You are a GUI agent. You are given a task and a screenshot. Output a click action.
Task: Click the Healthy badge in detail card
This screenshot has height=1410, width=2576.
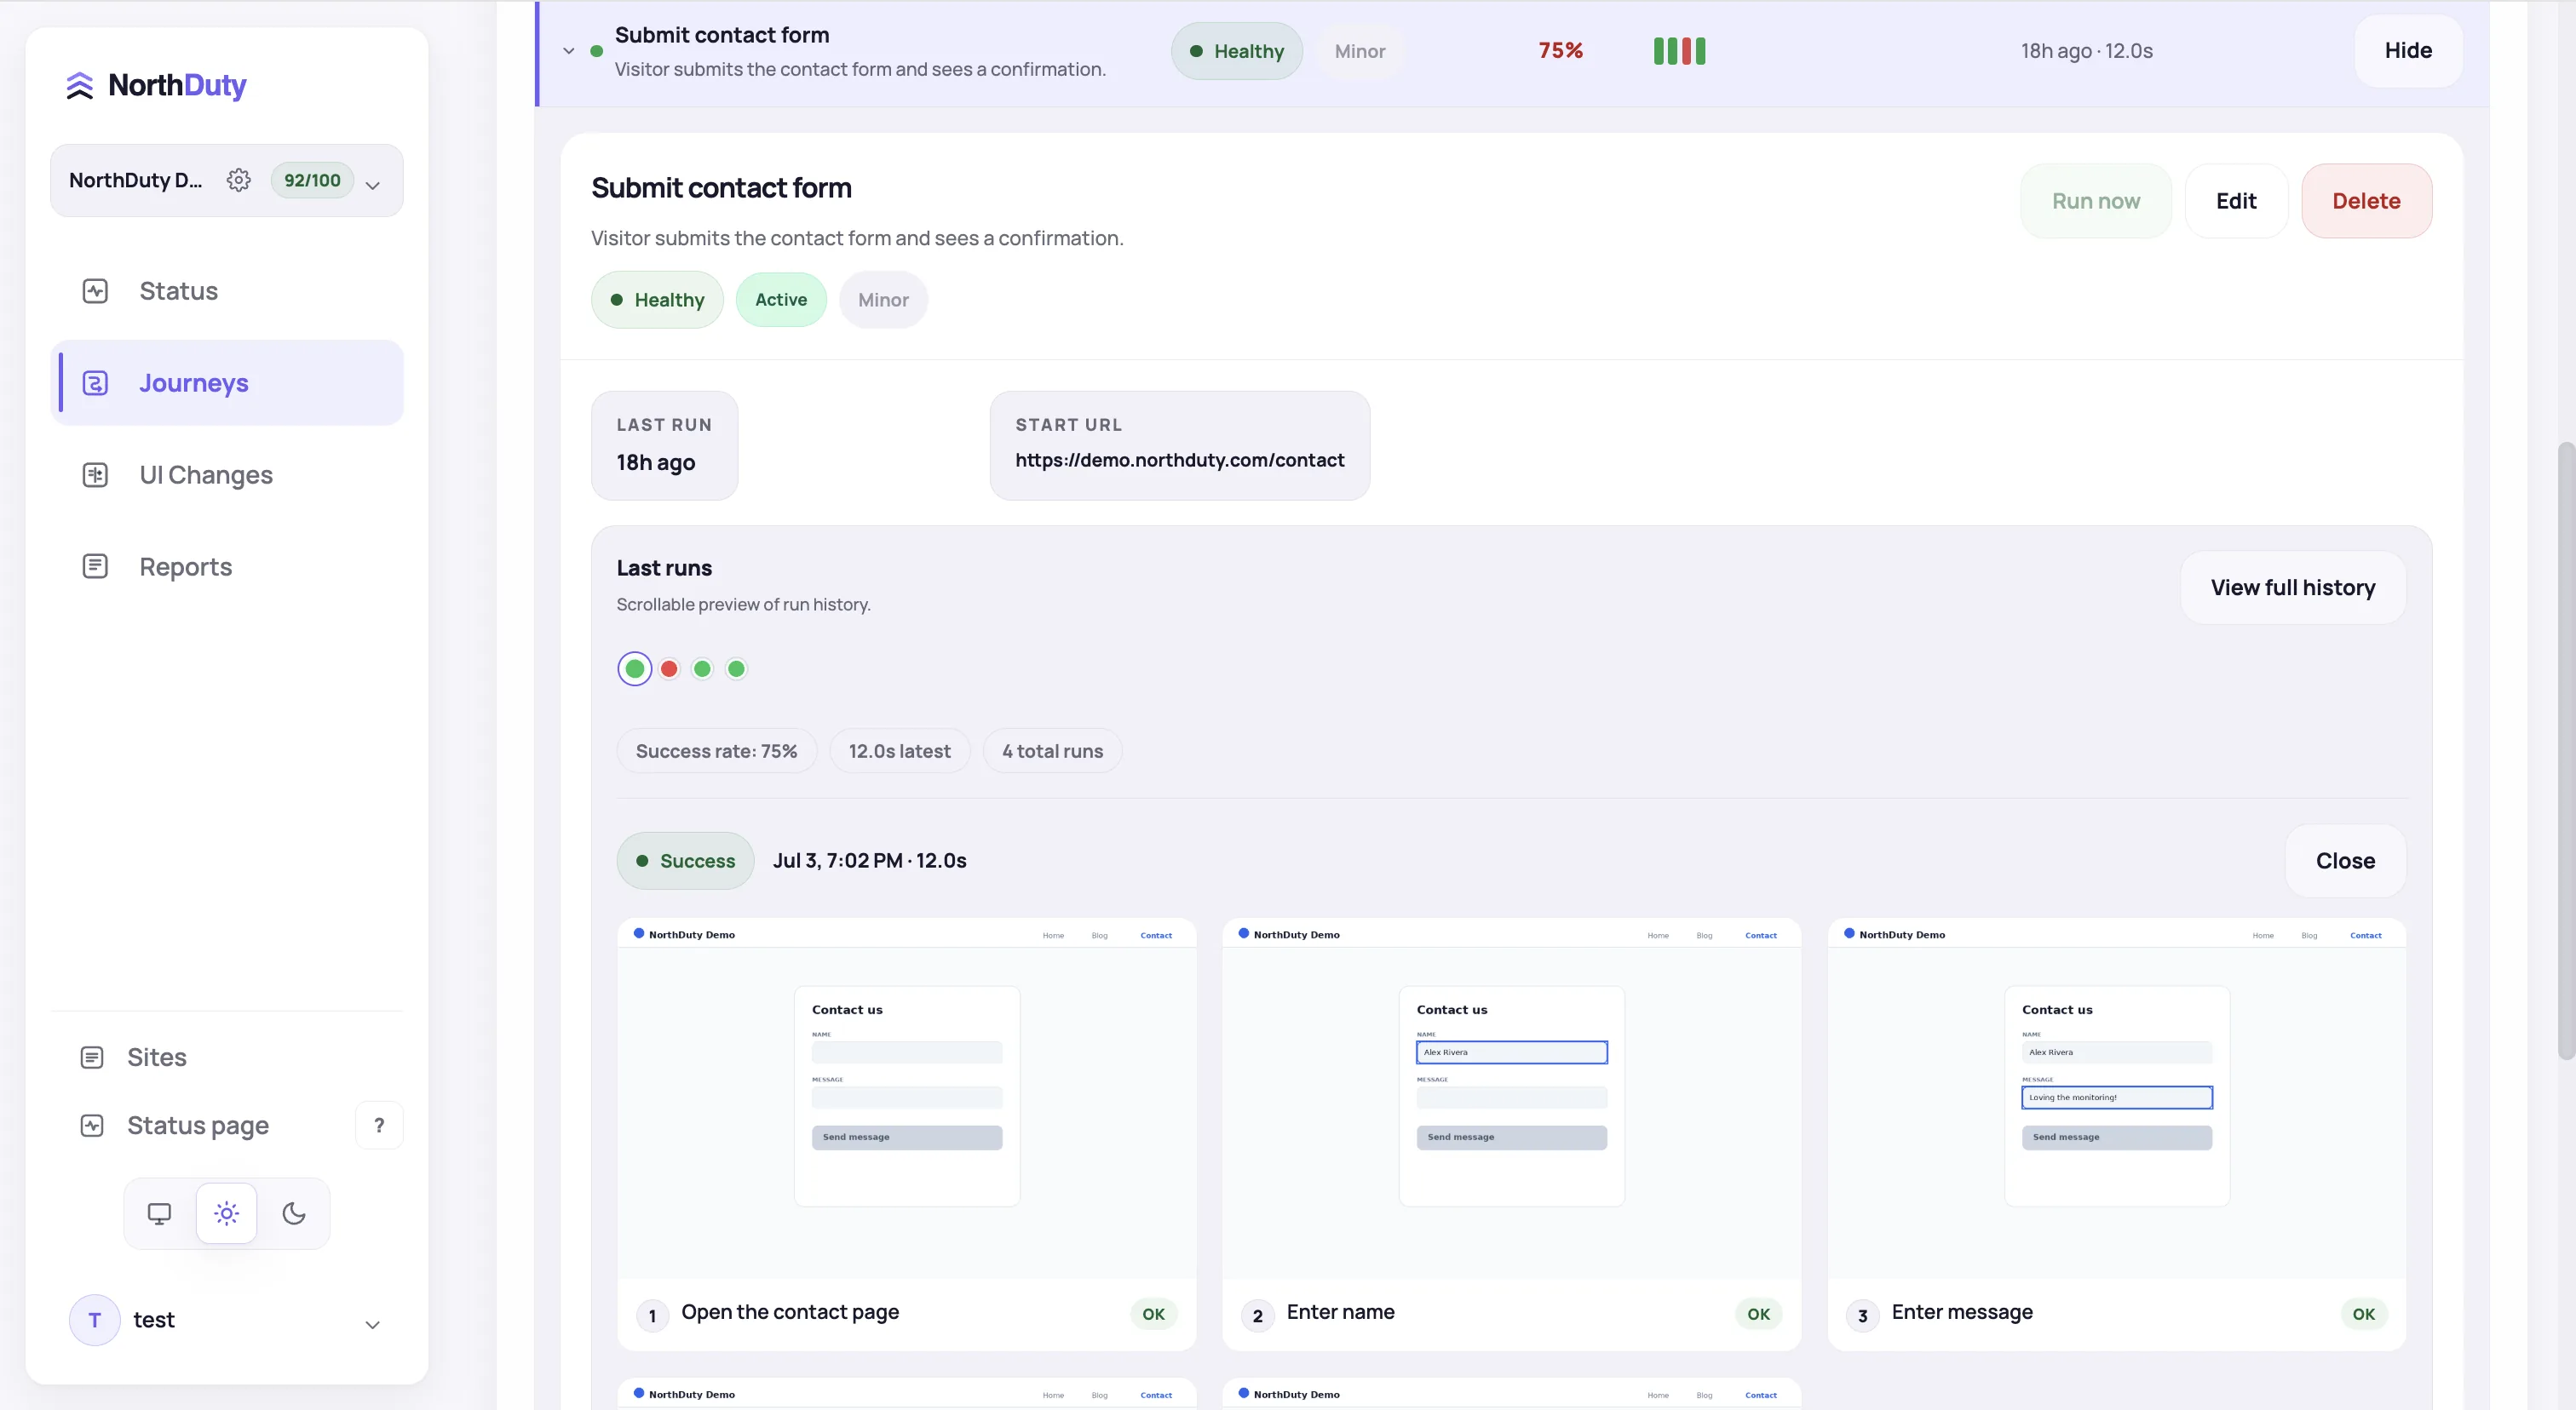click(657, 300)
